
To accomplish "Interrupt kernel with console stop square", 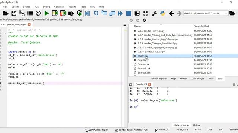I will coord(234,85).
